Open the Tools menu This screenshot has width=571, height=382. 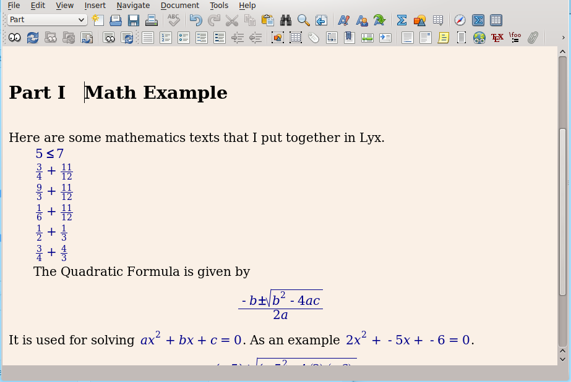[219, 6]
